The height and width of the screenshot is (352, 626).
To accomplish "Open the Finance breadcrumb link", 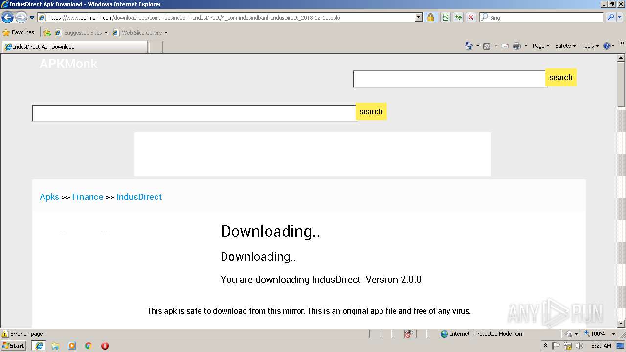I will pos(88,197).
